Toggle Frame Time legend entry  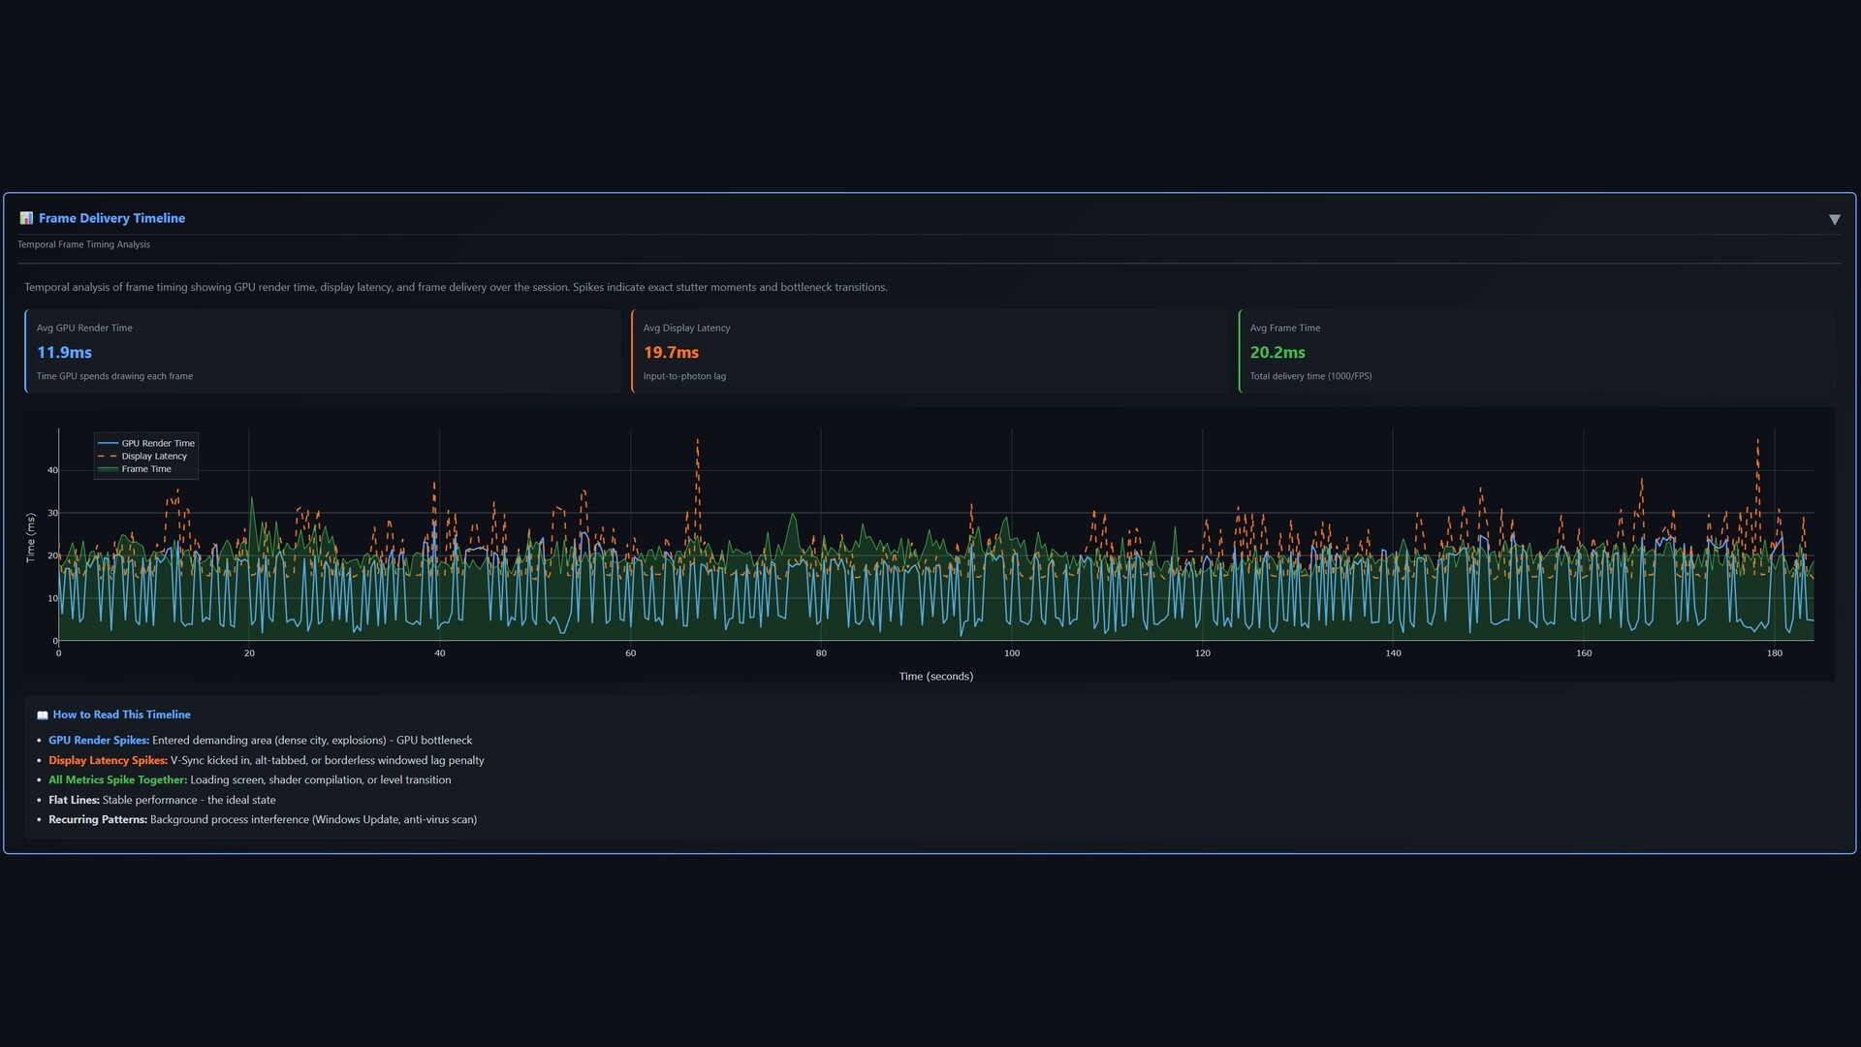pos(135,469)
